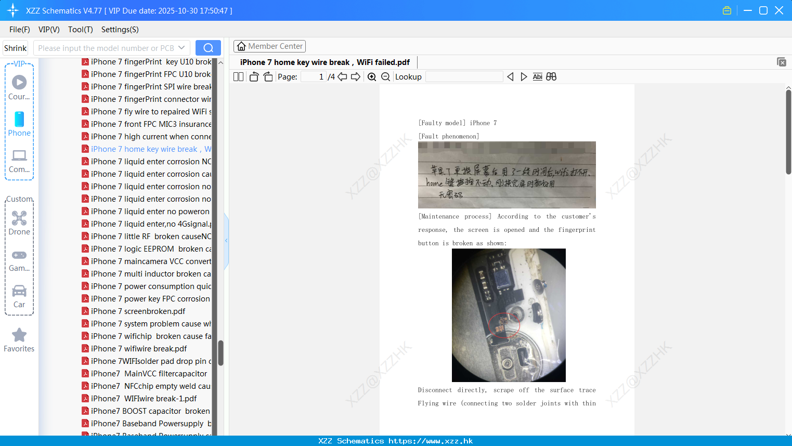Zoom in on the PDF
This screenshot has width=792, height=446.
pyautogui.click(x=372, y=77)
